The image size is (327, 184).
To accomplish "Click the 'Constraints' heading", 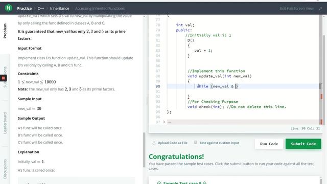I will [x=28, y=74].
